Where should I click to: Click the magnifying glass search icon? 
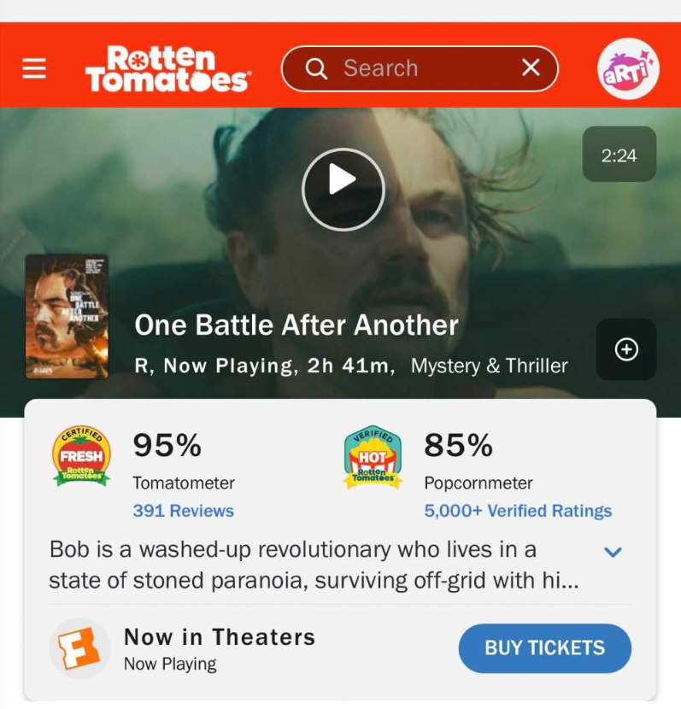click(316, 68)
